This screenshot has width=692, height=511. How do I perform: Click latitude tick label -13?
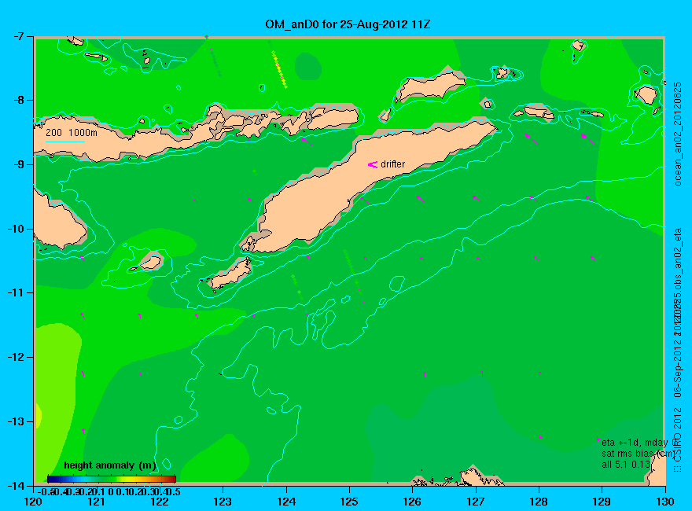17,421
